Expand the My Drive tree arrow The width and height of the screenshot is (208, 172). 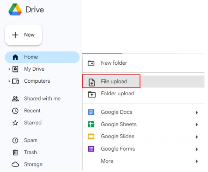9,69
